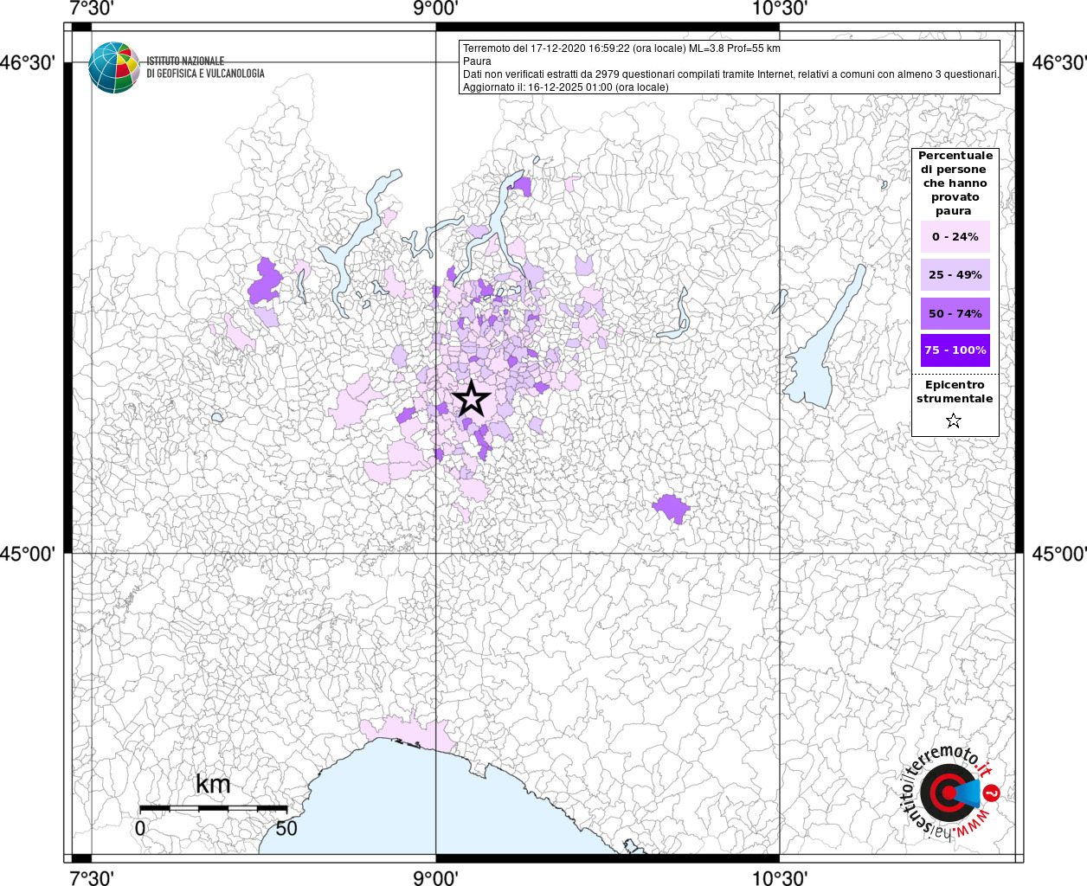Click the 'km' scale bar label
The image size is (1087, 886).
point(213,785)
